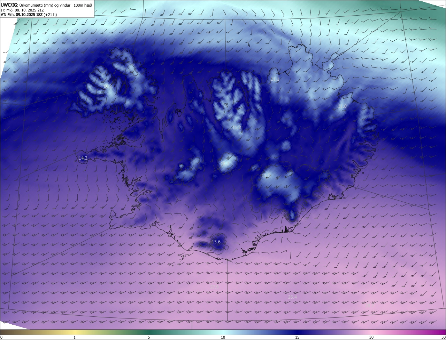Click the colorbar tick label '15'
This screenshot has height=340, width=446.
tap(297, 337)
